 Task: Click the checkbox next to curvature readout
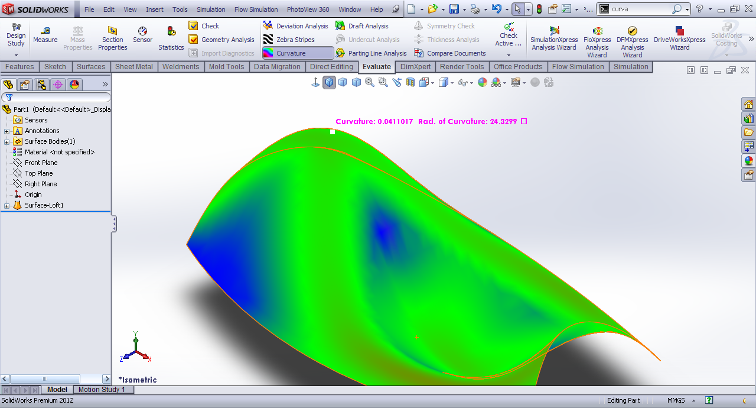point(524,121)
